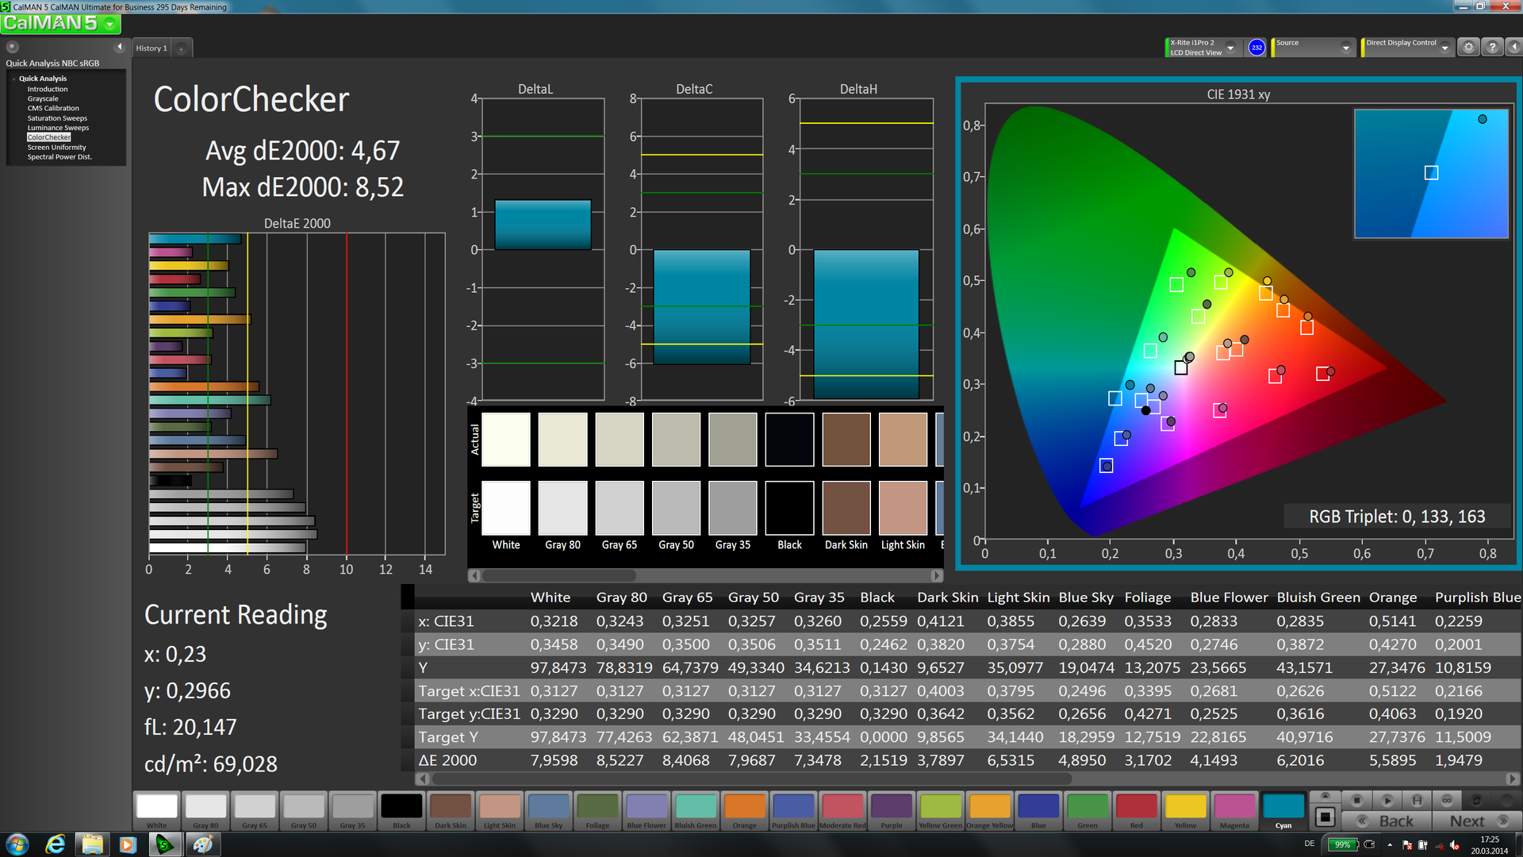Open the help question mark icon

point(1492,48)
